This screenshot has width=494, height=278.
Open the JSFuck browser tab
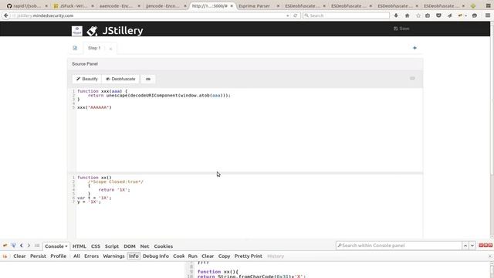[x=74, y=6]
